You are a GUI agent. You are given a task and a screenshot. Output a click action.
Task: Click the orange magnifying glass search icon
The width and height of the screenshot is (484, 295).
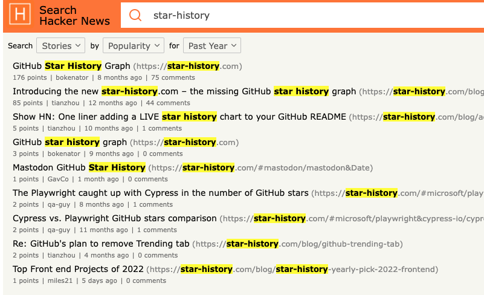pyautogui.click(x=137, y=15)
